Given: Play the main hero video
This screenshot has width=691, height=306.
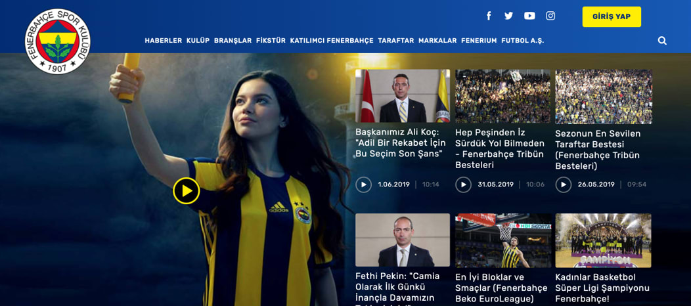Looking at the screenshot, I should (x=187, y=190).
